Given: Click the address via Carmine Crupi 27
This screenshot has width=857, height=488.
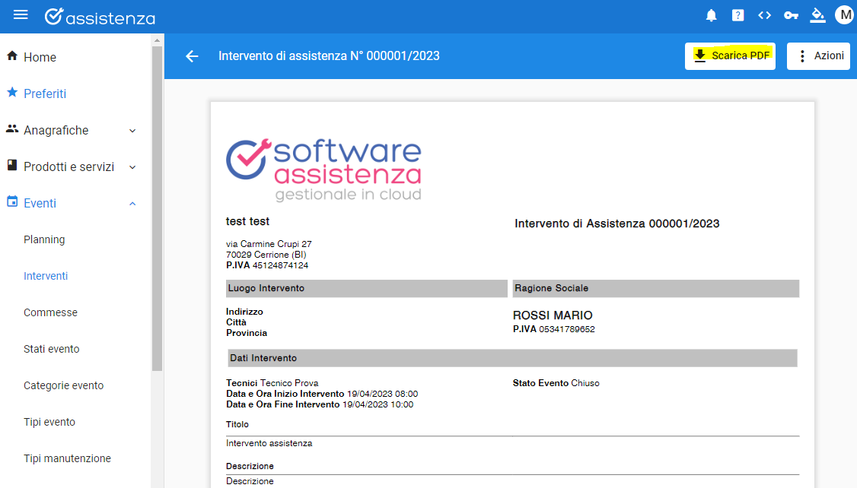Looking at the screenshot, I should coord(269,244).
